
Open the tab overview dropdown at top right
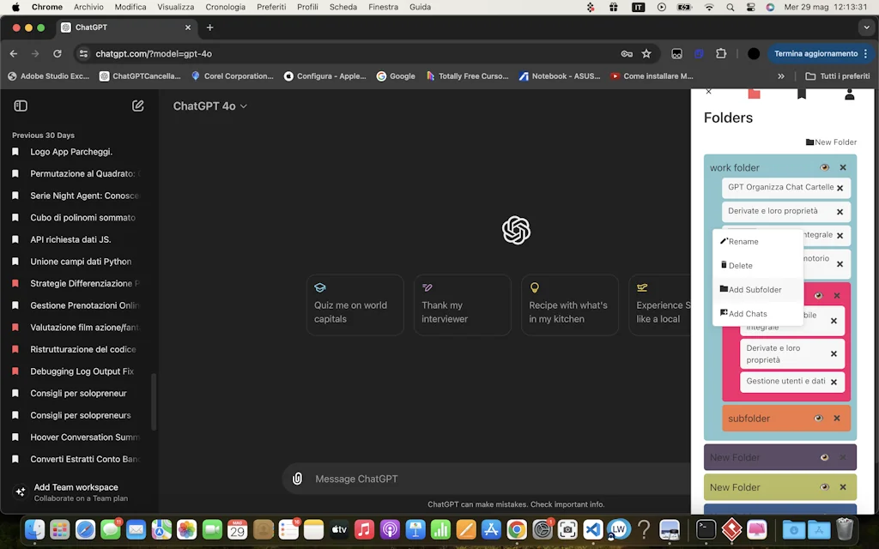[x=866, y=27]
